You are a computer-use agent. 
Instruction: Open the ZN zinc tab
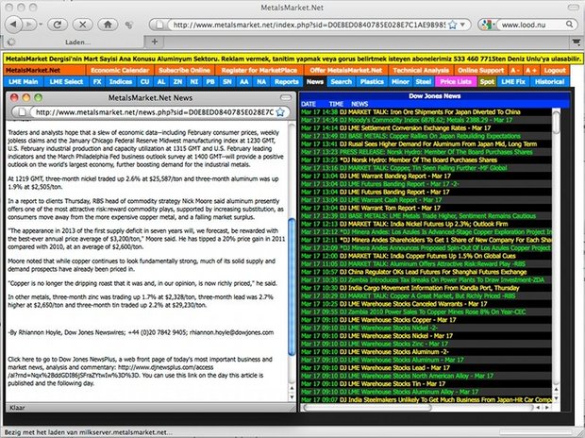click(x=178, y=82)
